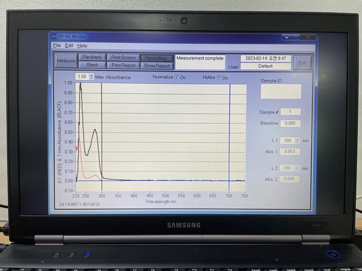The image size is (362, 271).
Task: Click the Blank button
Action: tap(92, 65)
